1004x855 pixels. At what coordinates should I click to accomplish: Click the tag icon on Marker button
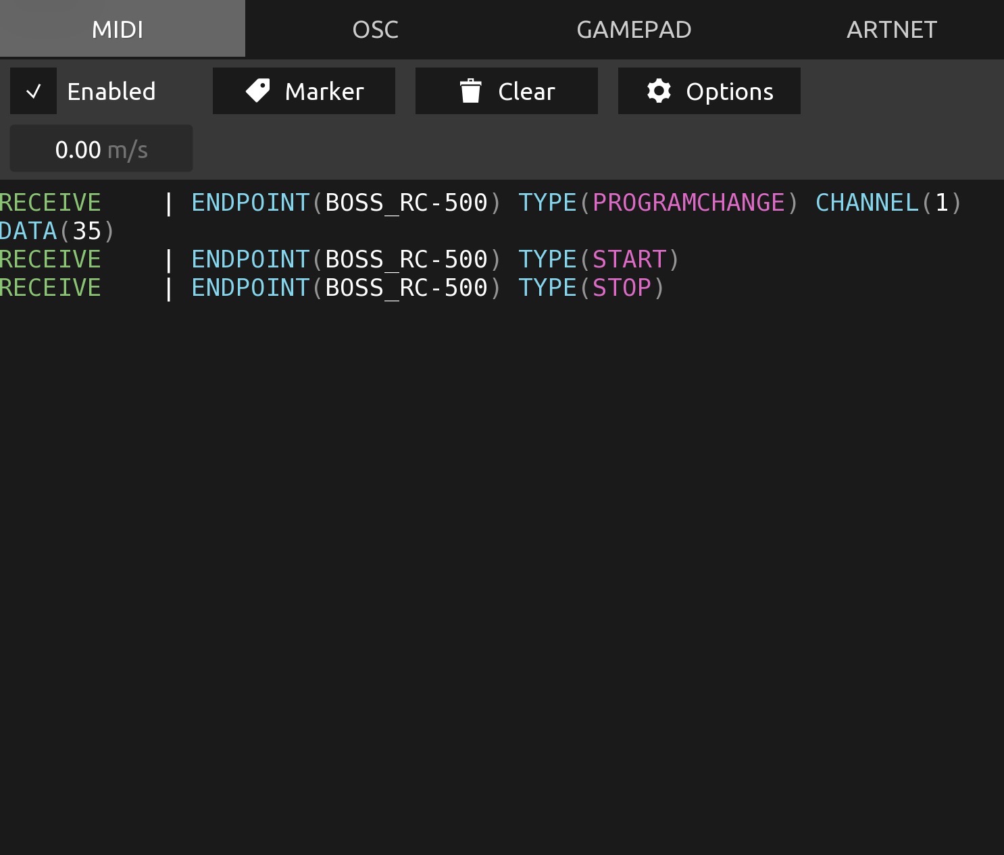click(257, 91)
